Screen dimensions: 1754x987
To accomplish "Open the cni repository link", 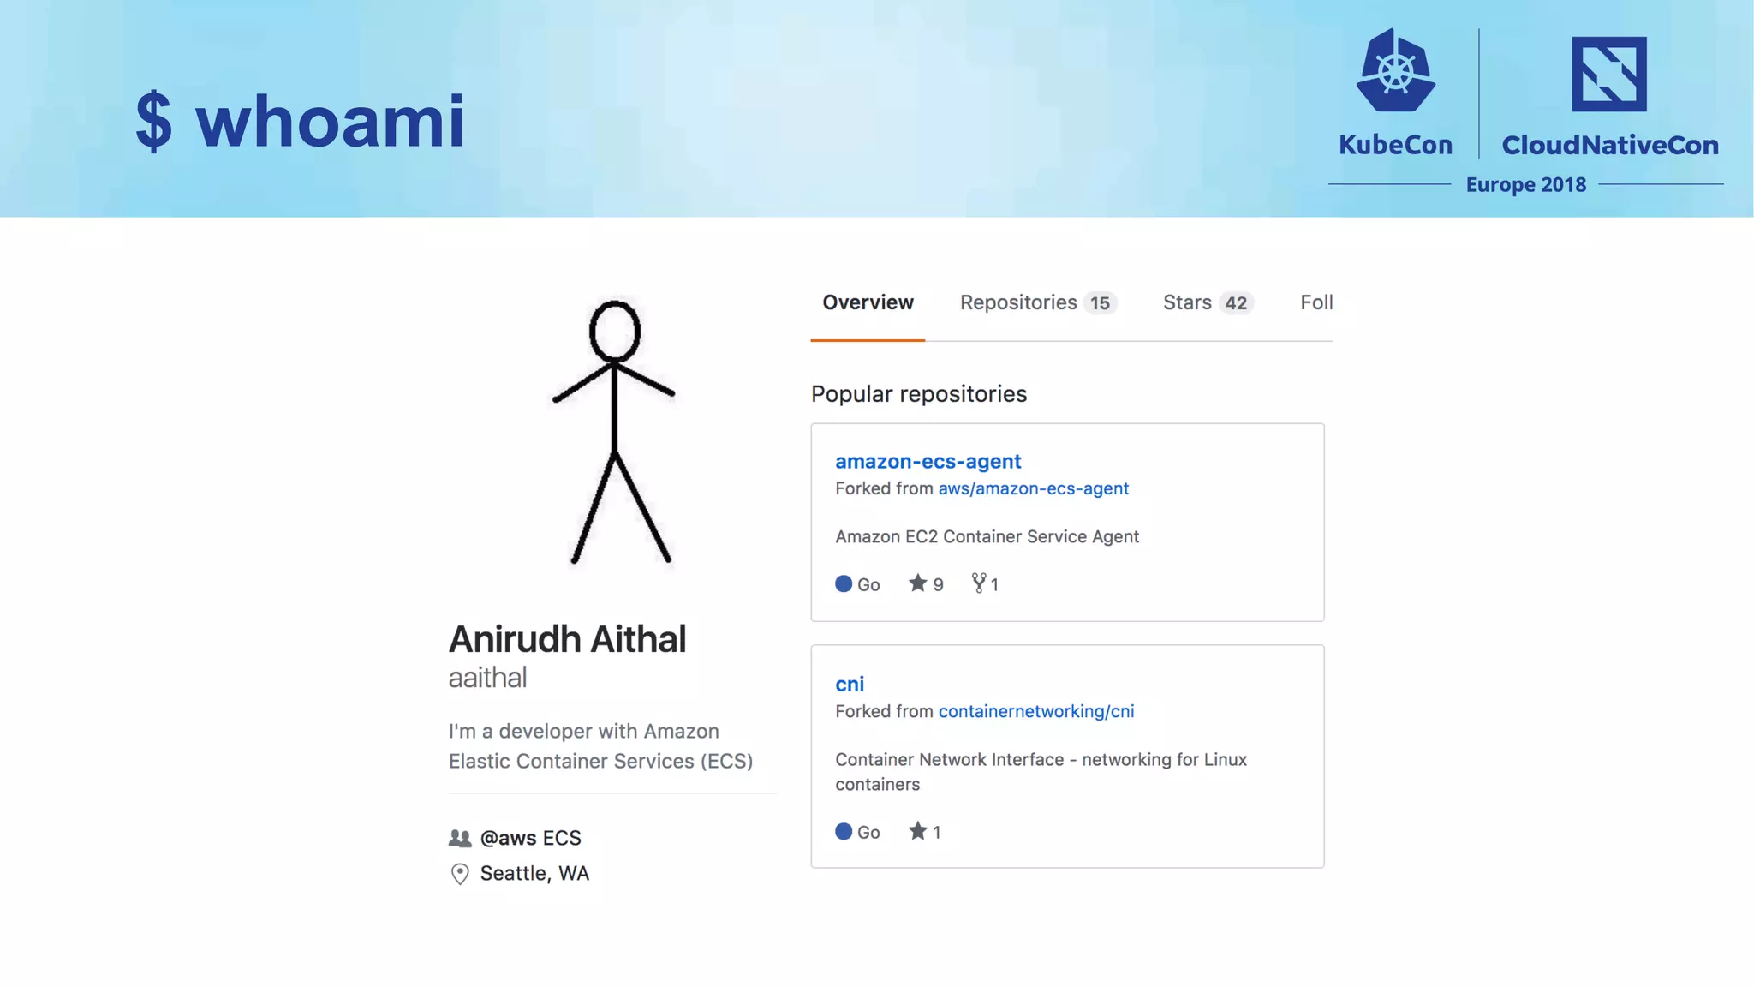I will pos(849,684).
